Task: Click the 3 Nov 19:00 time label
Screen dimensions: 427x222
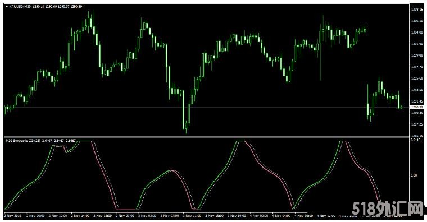Action: [237, 216]
